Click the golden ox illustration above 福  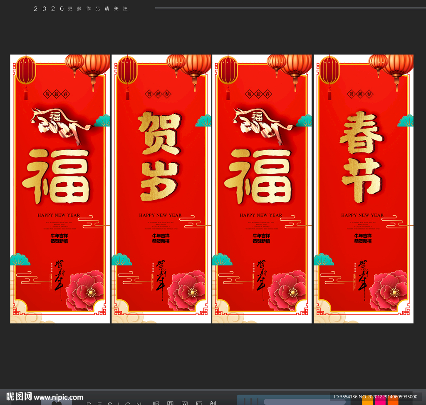tap(56, 123)
